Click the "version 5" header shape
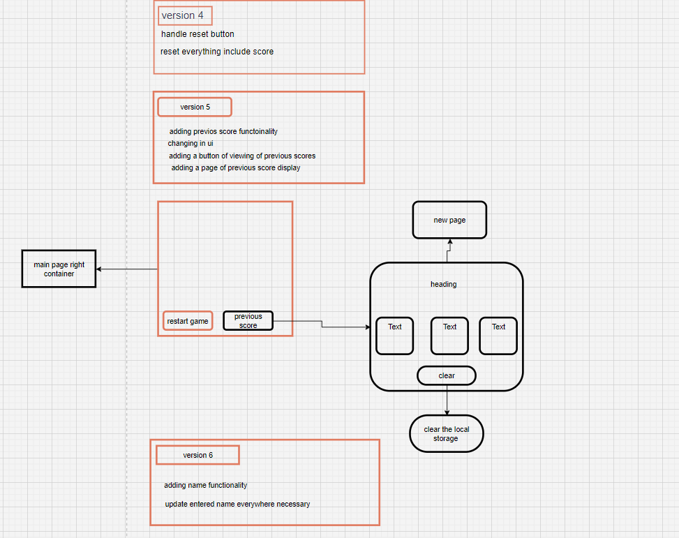Image resolution: width=679 pixels, height=538 pixels. tap(194, 106)
